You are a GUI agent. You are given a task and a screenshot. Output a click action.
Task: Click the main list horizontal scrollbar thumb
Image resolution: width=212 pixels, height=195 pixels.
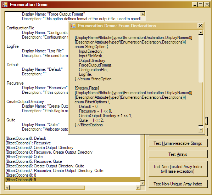pos(47,188)
